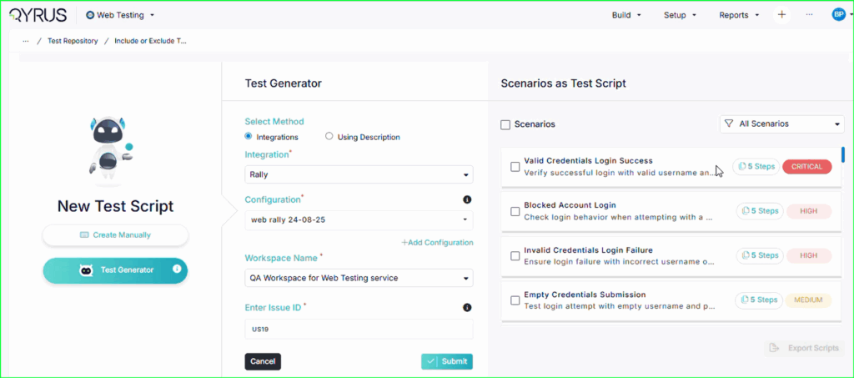Image resolution: width=854 pixels, height=378 pixels.
Task: Open the Reports menu
Action: pos(739,15)
